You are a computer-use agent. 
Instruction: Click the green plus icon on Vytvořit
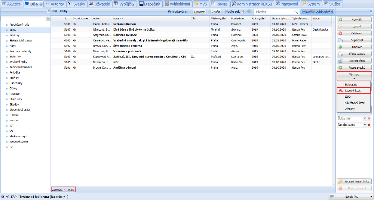tap(341, 19)
